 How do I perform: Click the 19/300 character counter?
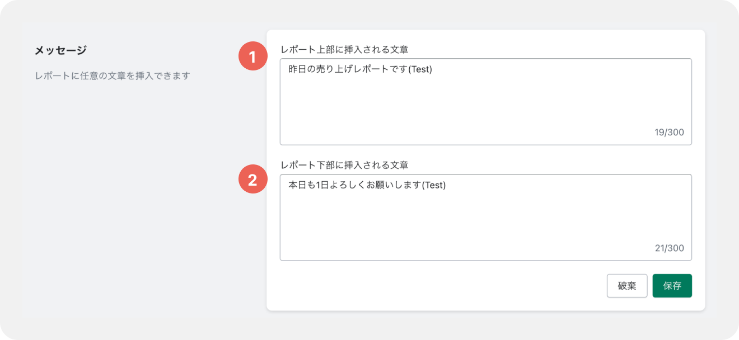pos(669,133)
